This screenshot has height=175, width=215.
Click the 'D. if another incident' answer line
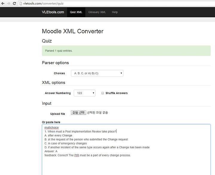point(97,147)
